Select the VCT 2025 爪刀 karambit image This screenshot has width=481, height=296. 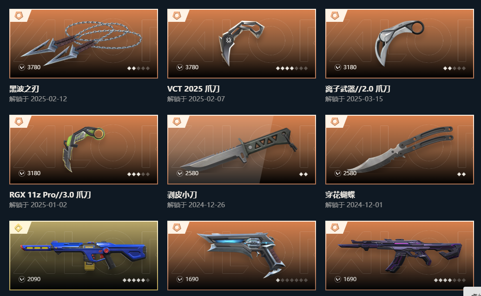(241, 44)
